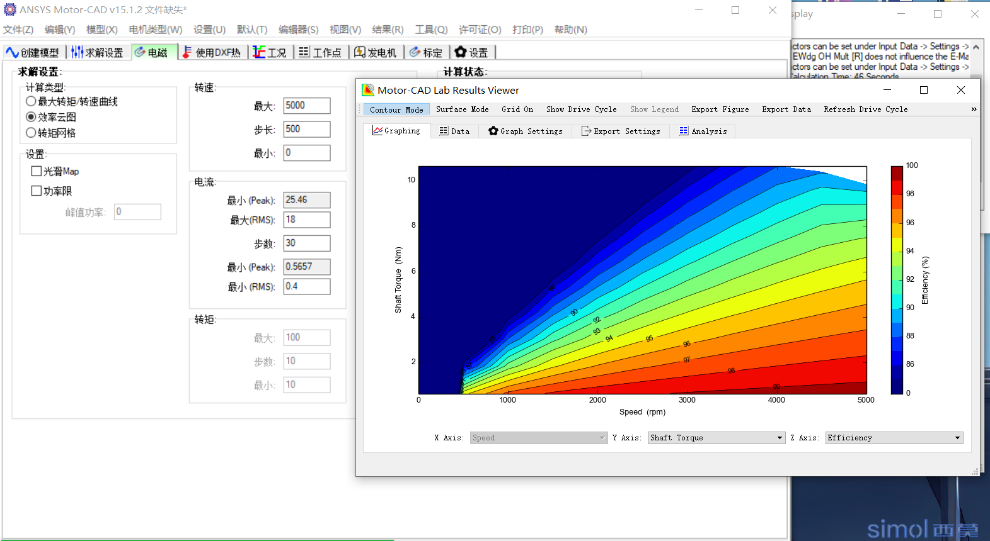Open the 文件(Z) menu

[x=18, y=30]
